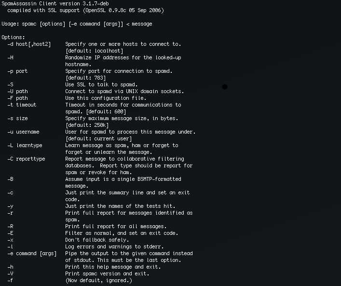The height and width of the screenshot is (286, 341).
Task: Click the Options: heading
Action: tap(14, 38)
